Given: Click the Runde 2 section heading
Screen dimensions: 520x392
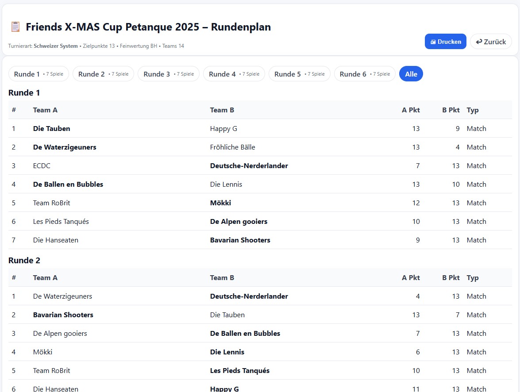Looking at the screenshot, I should 24,261.
